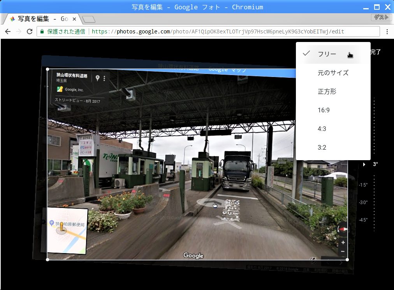The image size is (394, 290).
Task: Click the 狭山環状有料道路 title text
Action: [x=72, y=75]
